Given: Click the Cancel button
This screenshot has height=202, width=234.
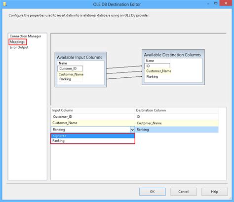Looking at the screenshot, I should tap(184, 192).
